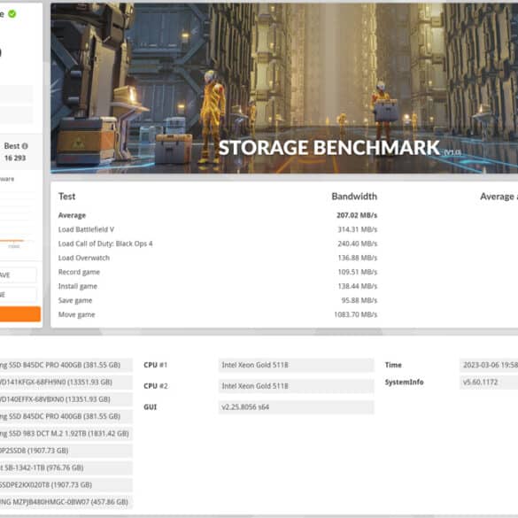
Task: Select the 138.44 MB/s bandwidth value
Action: pos(358,286)
